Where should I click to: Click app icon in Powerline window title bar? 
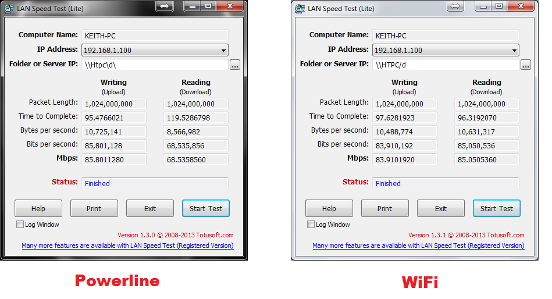(9, 9)
